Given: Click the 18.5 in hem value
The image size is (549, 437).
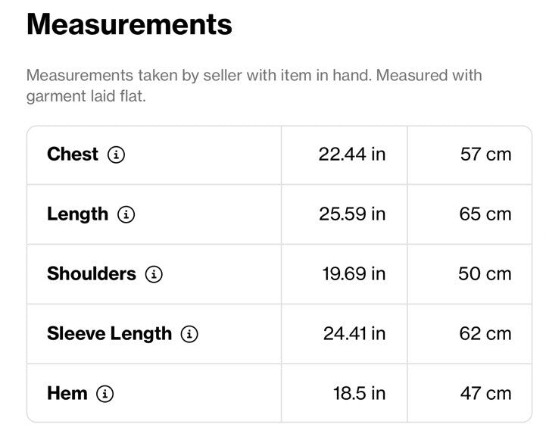Looking at the screenshot, I should coord(359,394).
